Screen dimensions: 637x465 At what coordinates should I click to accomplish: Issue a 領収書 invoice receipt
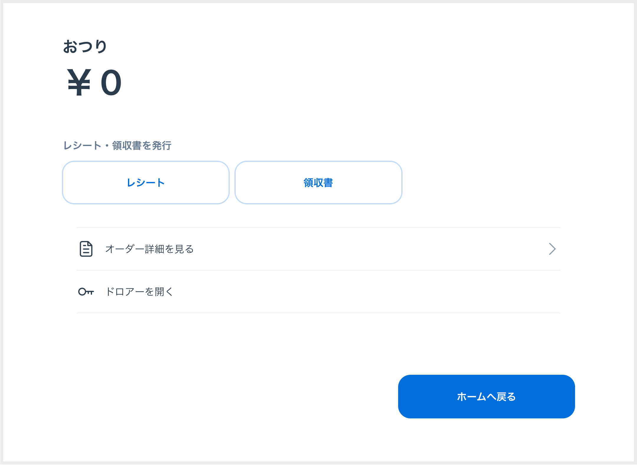pos(318,183)
